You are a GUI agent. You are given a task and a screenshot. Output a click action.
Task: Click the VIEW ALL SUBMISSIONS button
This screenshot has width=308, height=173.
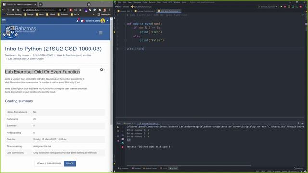coord(49,163)
